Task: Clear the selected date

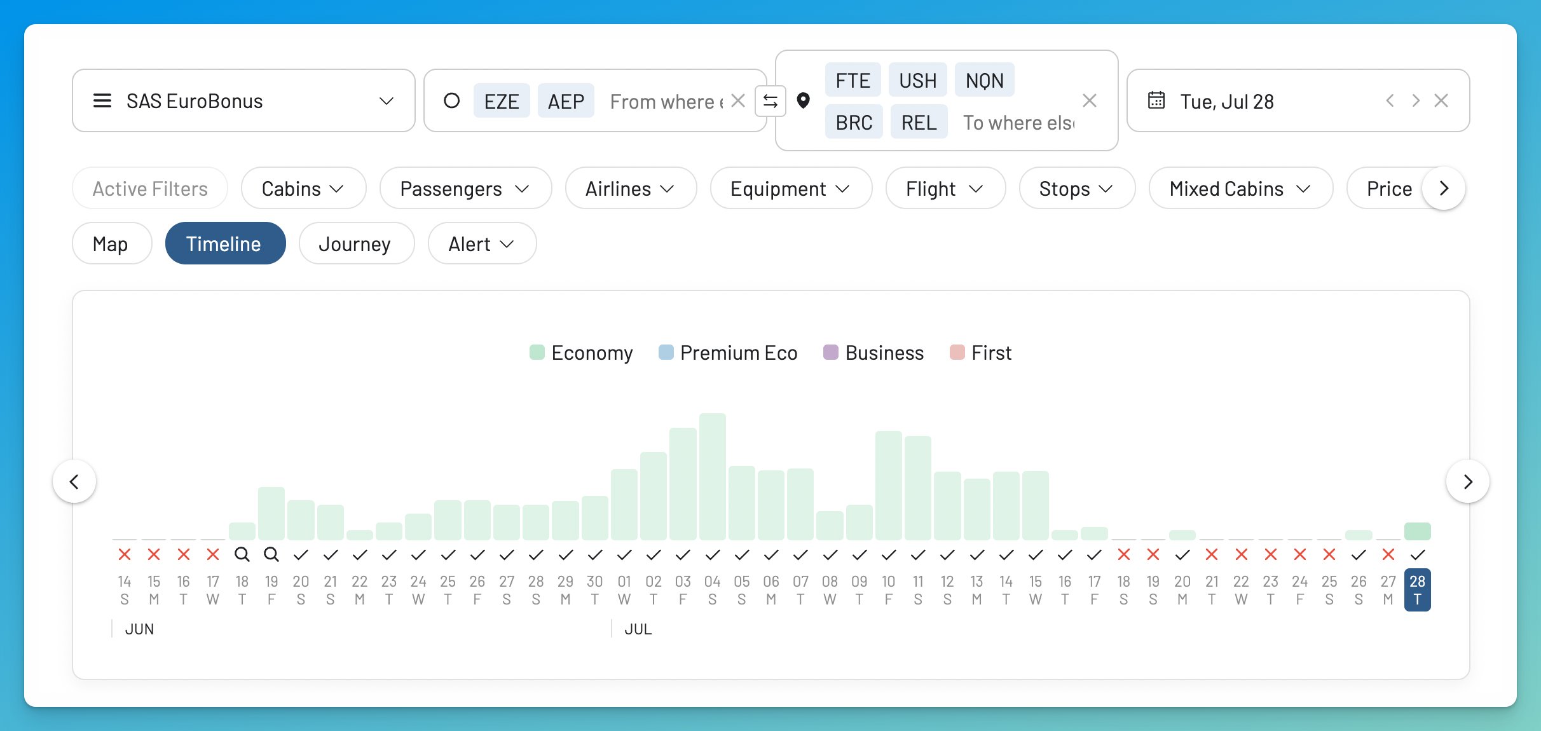Action: click(1441, 100)
